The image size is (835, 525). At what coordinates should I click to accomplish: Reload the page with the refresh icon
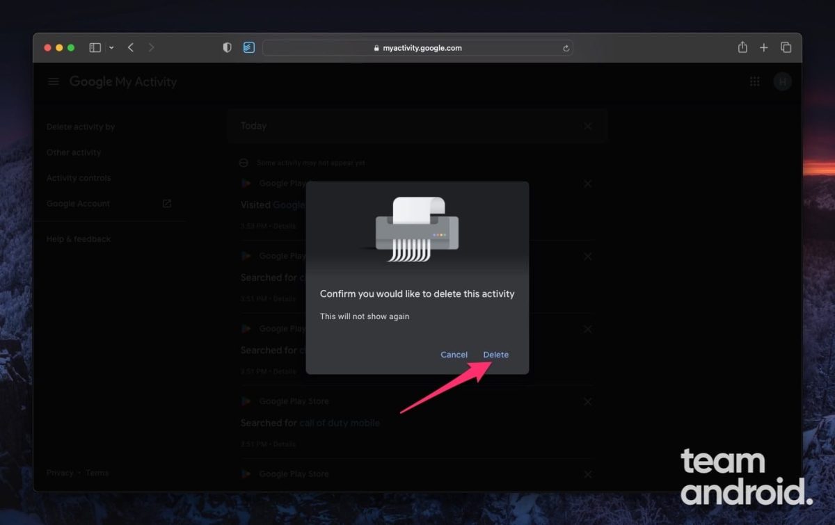point(566,48)
